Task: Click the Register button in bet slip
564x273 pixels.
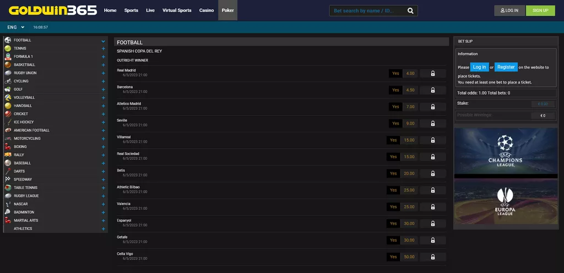Action: coord(506,67)
